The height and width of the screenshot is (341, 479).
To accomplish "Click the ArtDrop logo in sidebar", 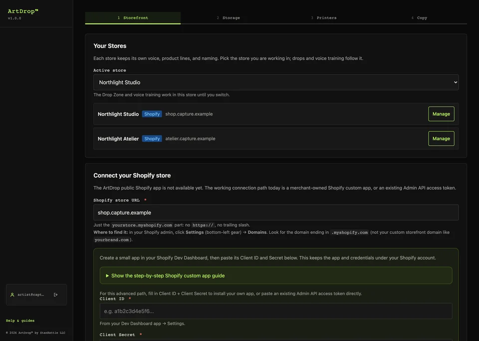I will coord(23,11).
